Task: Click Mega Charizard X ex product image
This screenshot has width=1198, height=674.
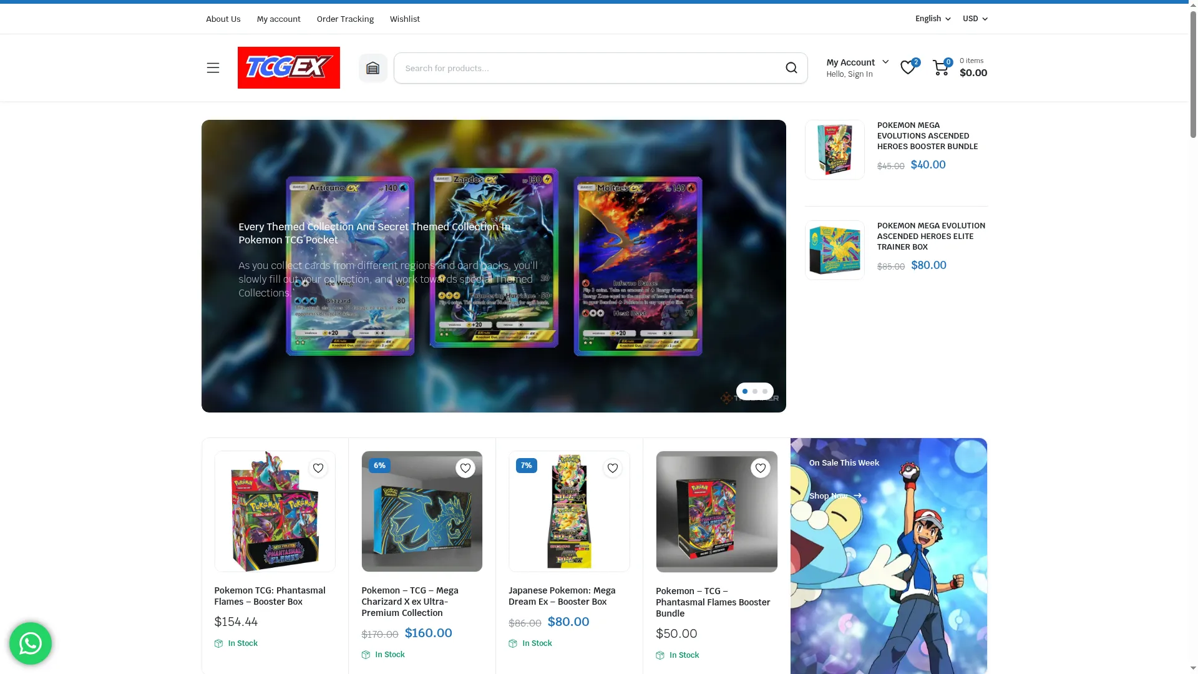Action: (x=422, y=511)
